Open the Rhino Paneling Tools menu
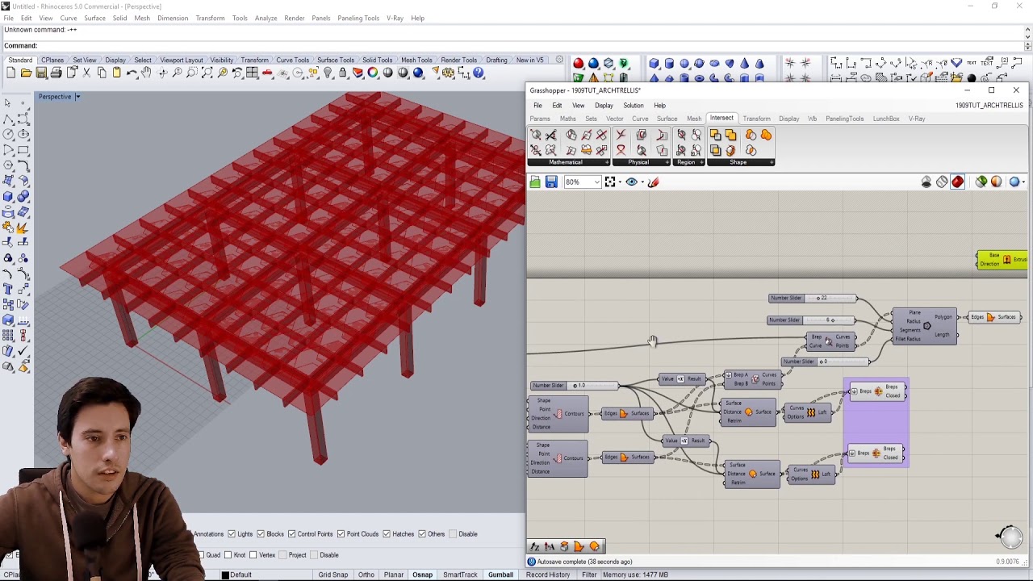1033x581 pixels. (358, 18)
